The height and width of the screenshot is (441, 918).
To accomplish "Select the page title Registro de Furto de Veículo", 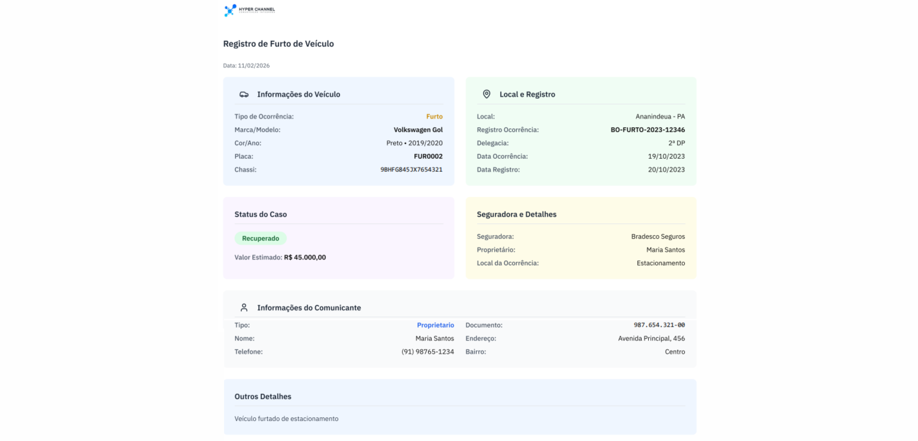I will point(278,44).
